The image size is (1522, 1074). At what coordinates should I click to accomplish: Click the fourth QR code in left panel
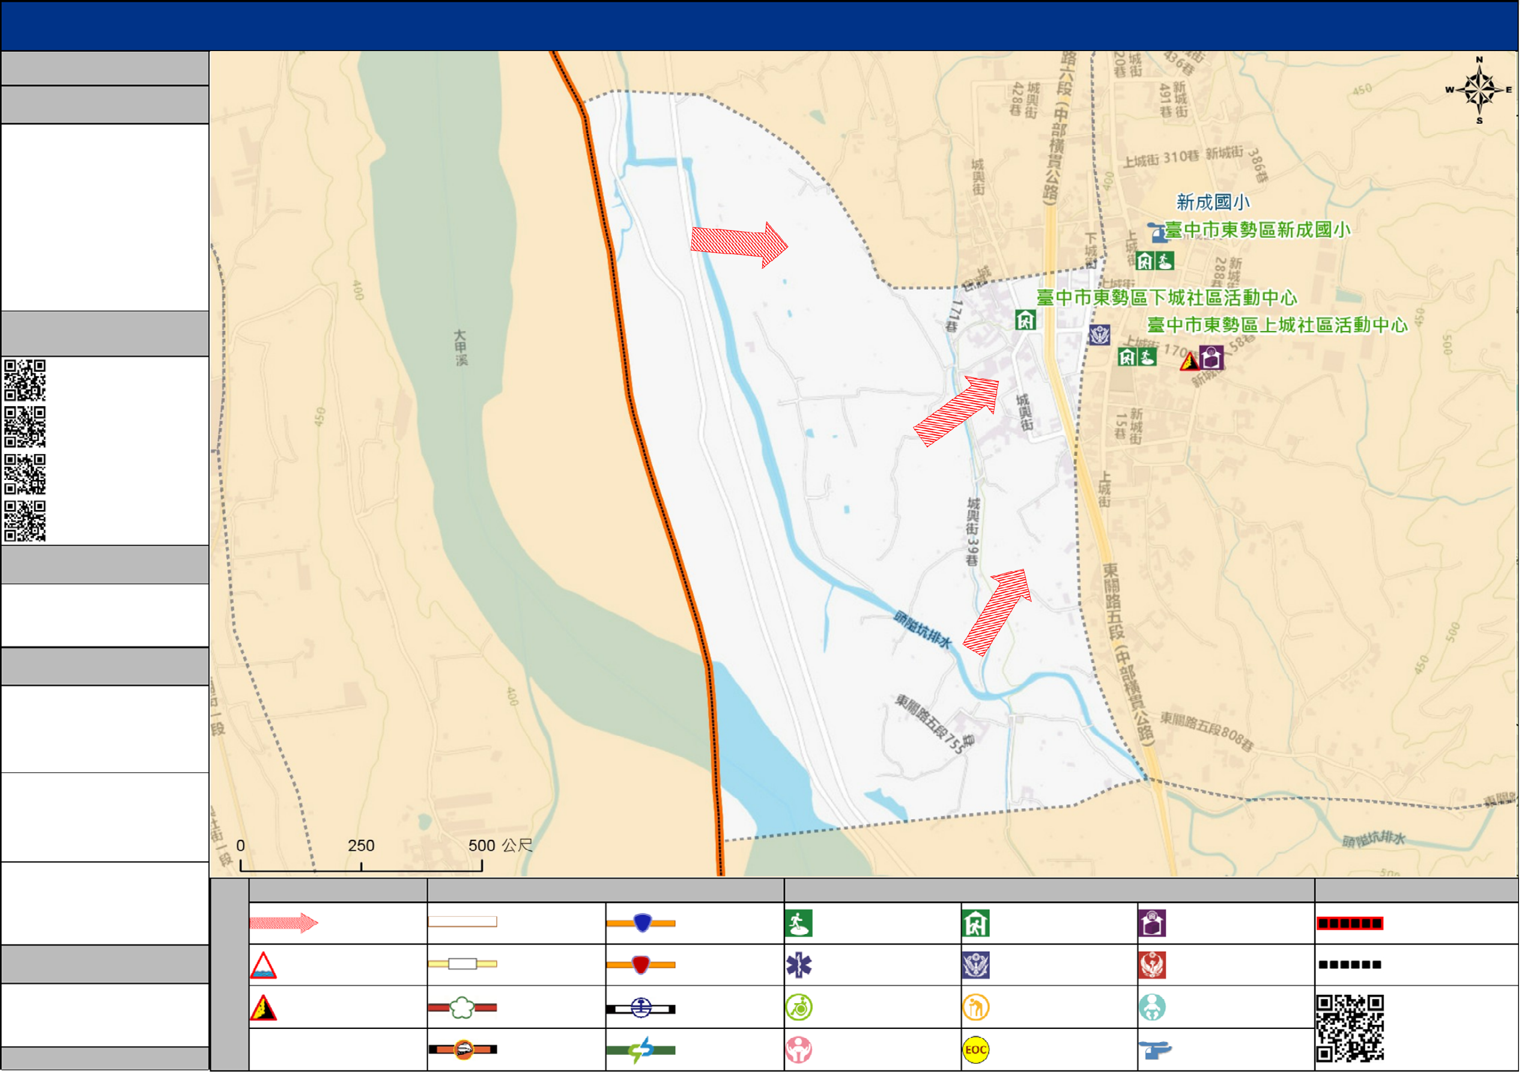[x=25, y=522]
